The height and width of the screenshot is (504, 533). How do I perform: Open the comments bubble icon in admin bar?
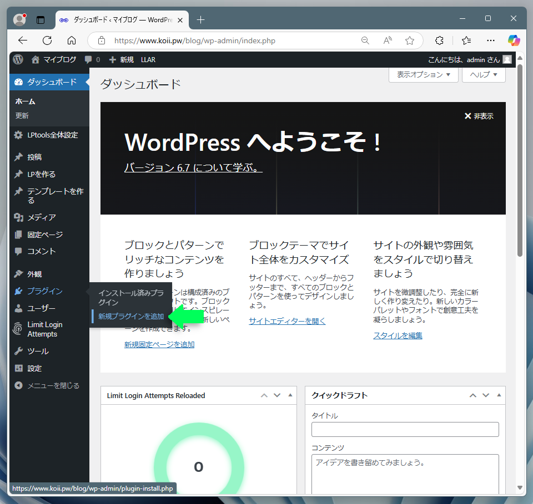(x=88, y=60)
